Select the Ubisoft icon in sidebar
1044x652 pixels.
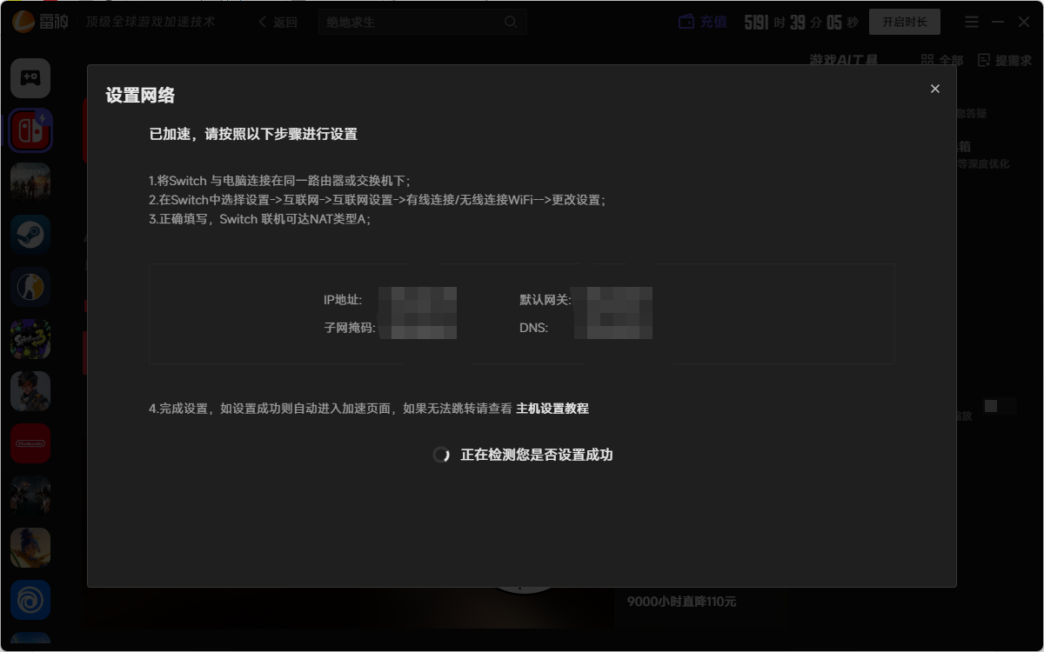coord(30,600)
